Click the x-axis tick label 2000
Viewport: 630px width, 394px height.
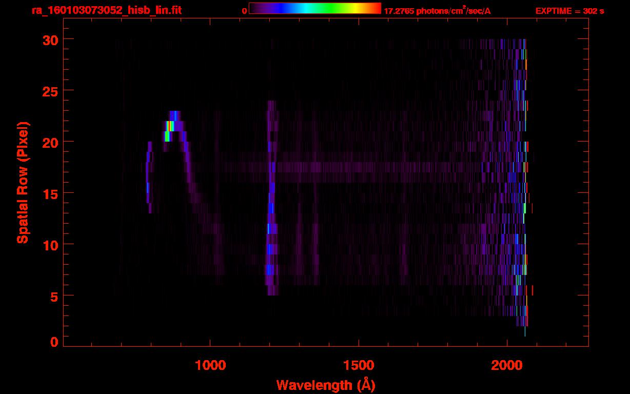pyautogui.click(x=507, y=365)
